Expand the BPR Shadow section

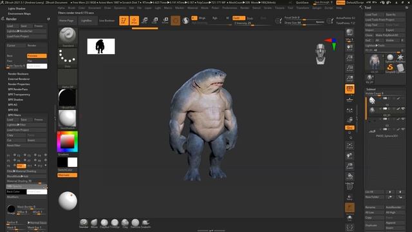tap(15, 100)
